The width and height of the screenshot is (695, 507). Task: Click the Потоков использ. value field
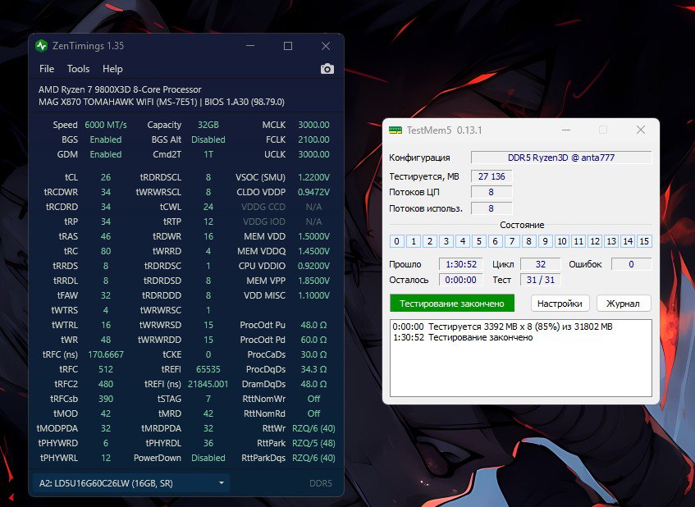[x=492, y=208]
